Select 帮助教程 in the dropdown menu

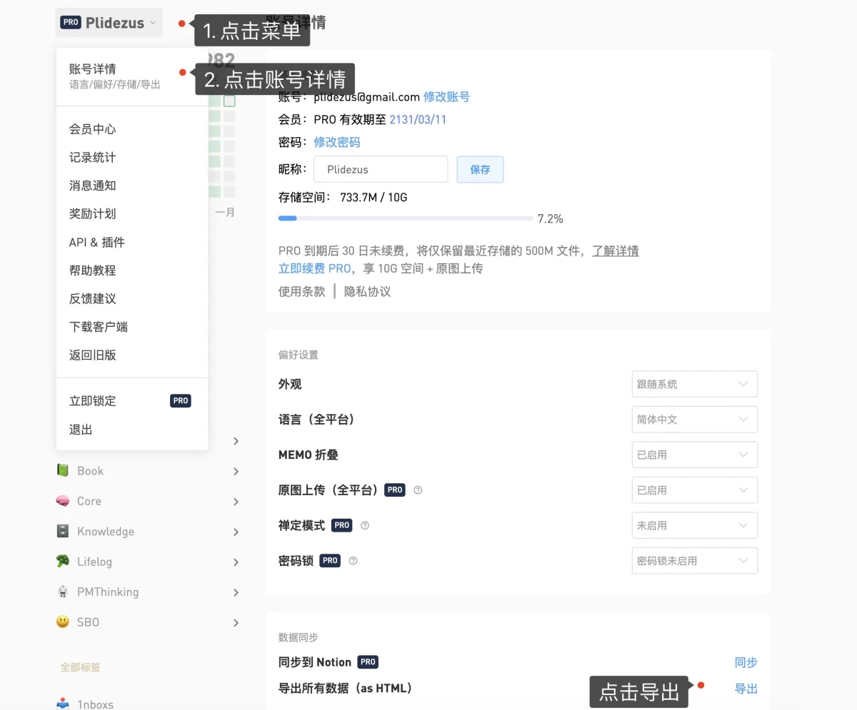91,270
